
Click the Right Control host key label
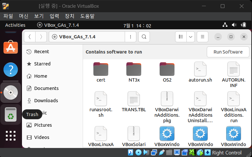[227, 153]
